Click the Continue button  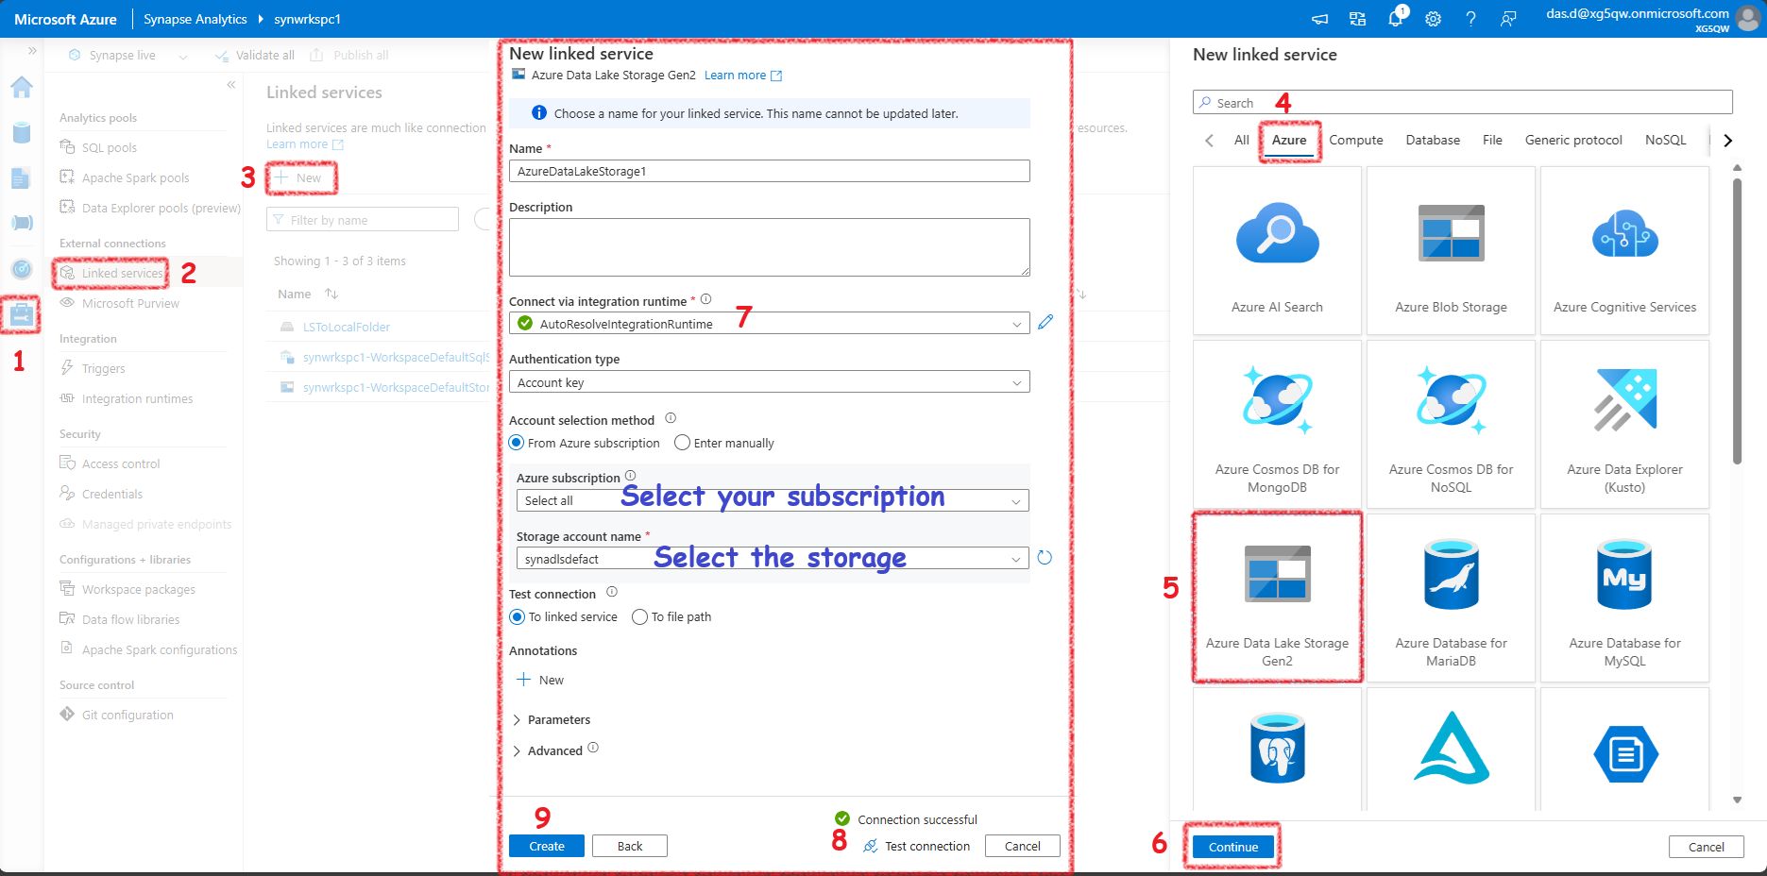tap(1233, 847)
